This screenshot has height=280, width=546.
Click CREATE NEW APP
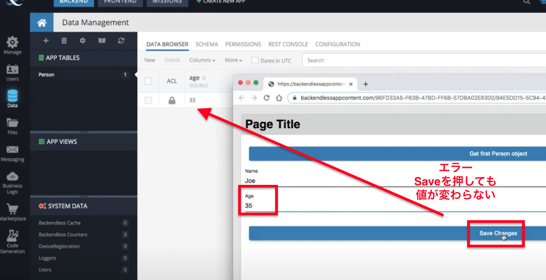pyautogui.click(x=221, y=2)
